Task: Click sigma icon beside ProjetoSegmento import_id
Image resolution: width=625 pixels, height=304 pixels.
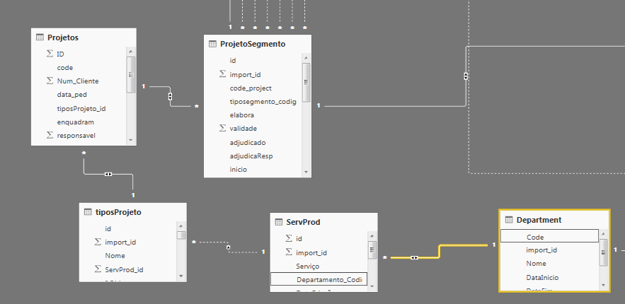Action: pos(222,74)
